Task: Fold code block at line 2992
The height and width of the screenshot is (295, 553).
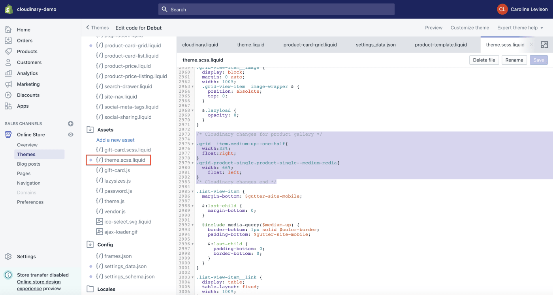Action: coord(193,225)
